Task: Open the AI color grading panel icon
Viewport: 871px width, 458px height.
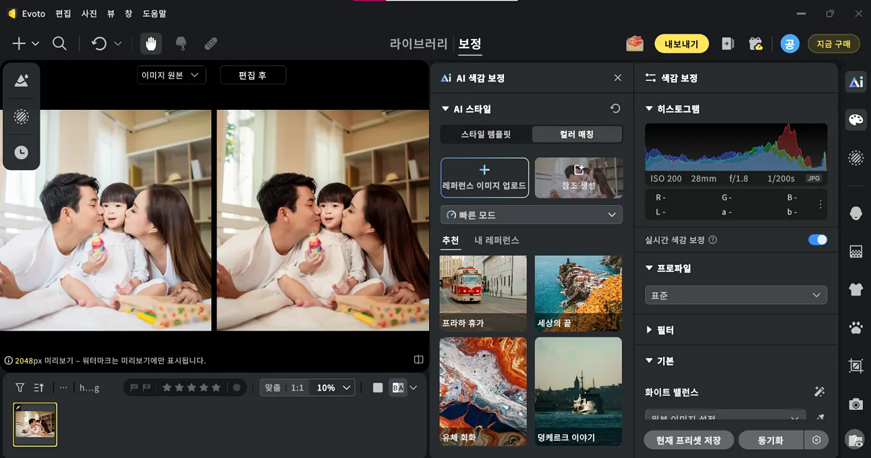Action: (856, 81)
